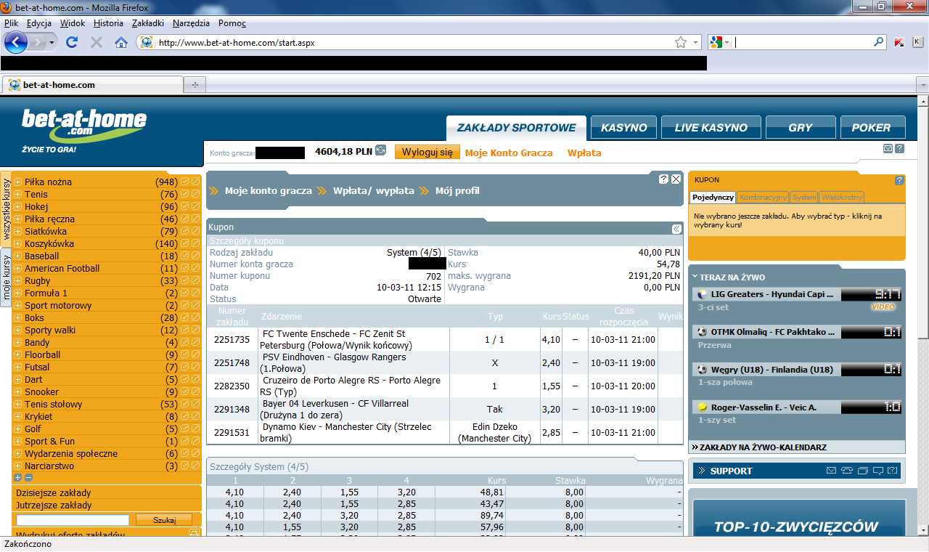Click search magnifier in Firefox search box
929x552 pixels.
click(879, 42)
